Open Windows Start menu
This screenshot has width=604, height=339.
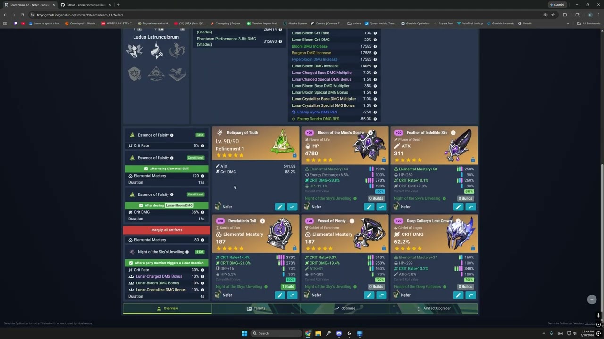[x=244, y=333]
